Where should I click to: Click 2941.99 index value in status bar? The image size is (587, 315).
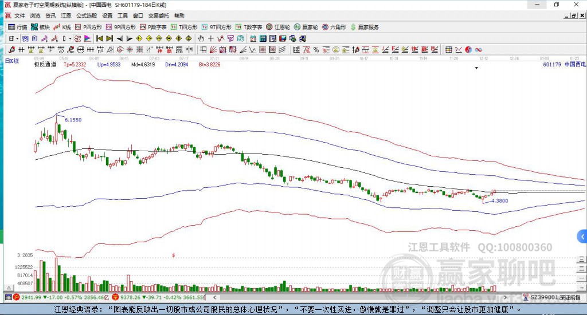(31, 297)
